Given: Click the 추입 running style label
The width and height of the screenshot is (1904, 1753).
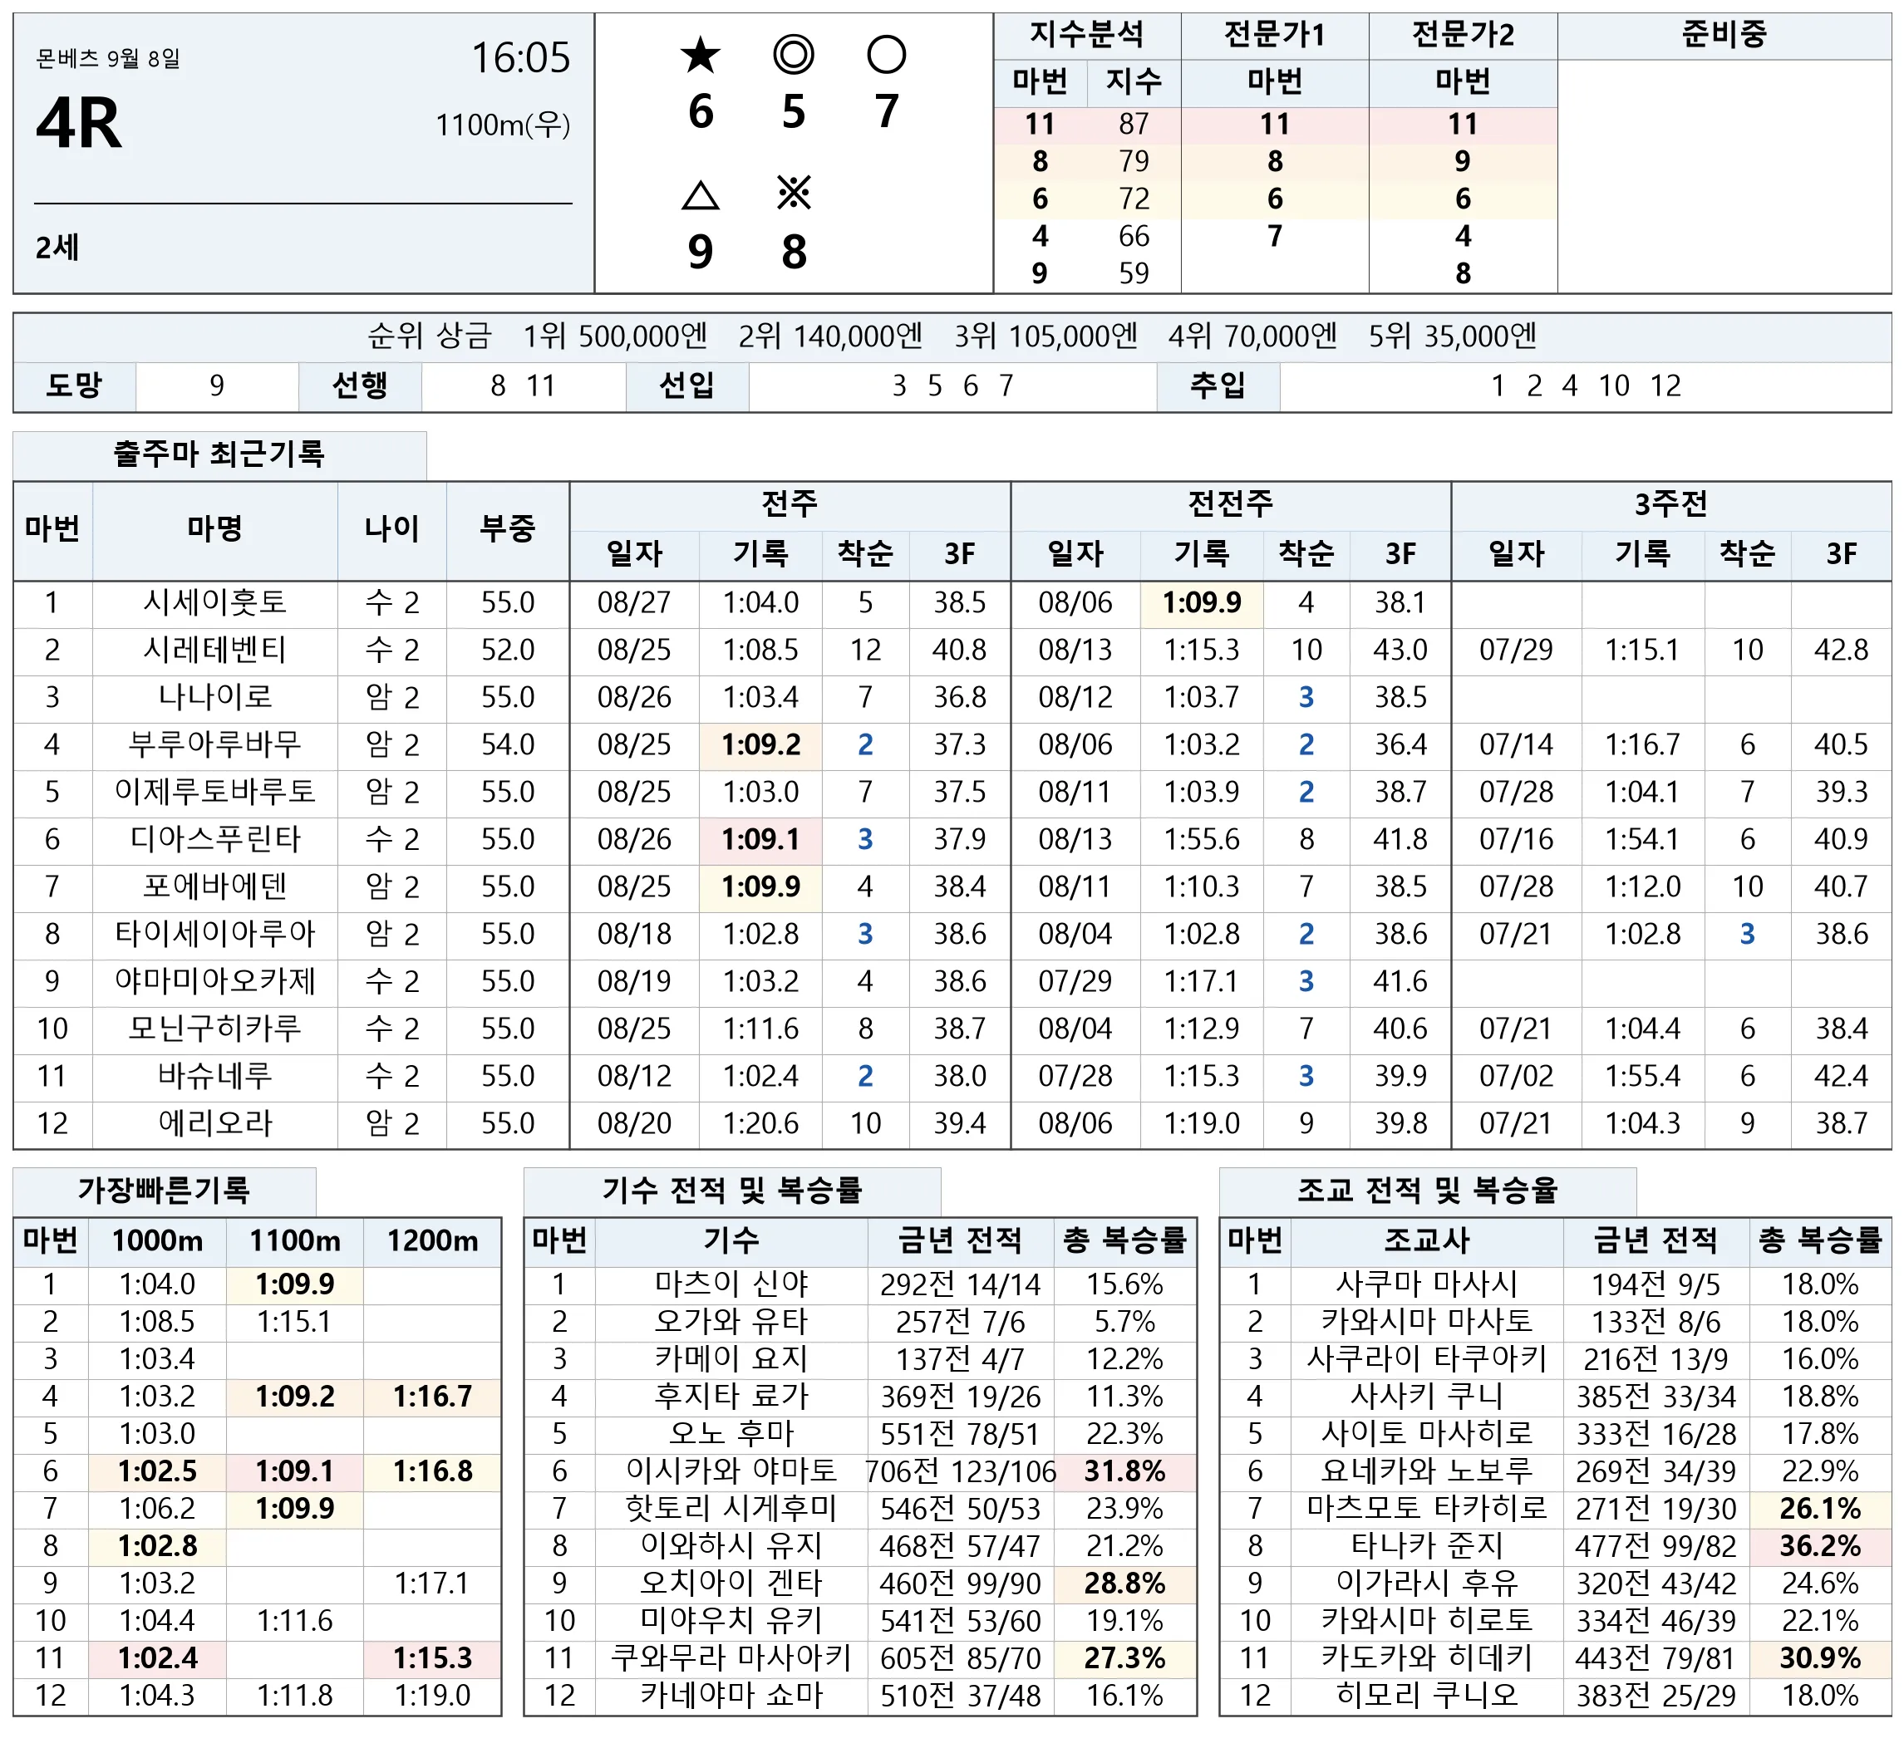Looking at the screenshot, I should point(1218,386).
